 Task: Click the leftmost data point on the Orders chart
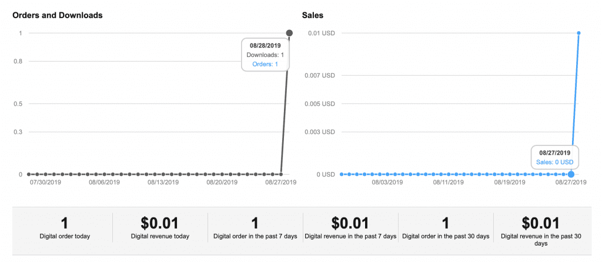28,174
